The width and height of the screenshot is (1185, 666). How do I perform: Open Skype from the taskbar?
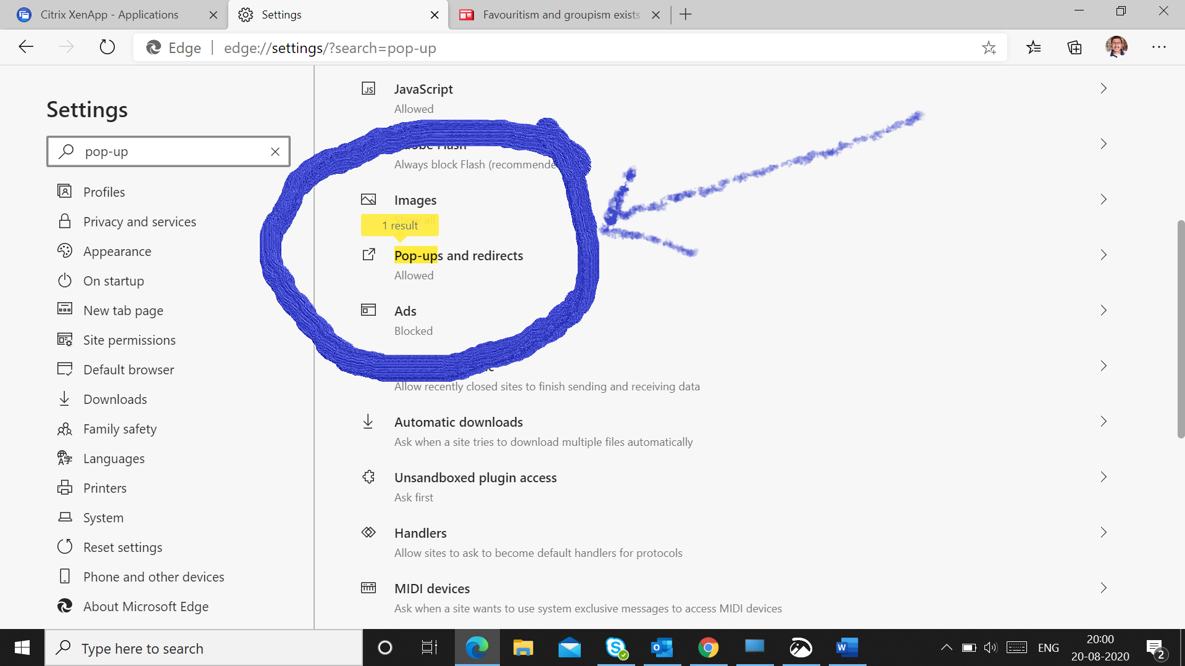tap(616, 647)
